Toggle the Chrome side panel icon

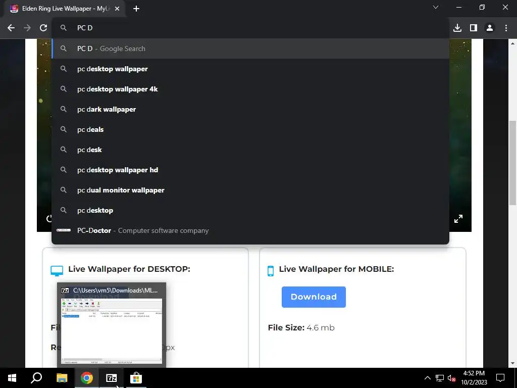(x=474, y=28)
